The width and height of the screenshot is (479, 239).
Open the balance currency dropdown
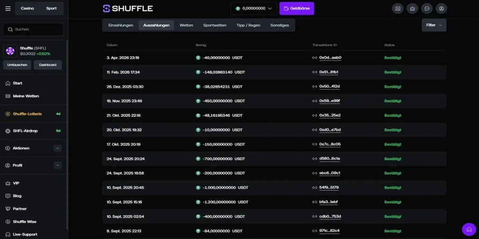click(x=254, y=8)
